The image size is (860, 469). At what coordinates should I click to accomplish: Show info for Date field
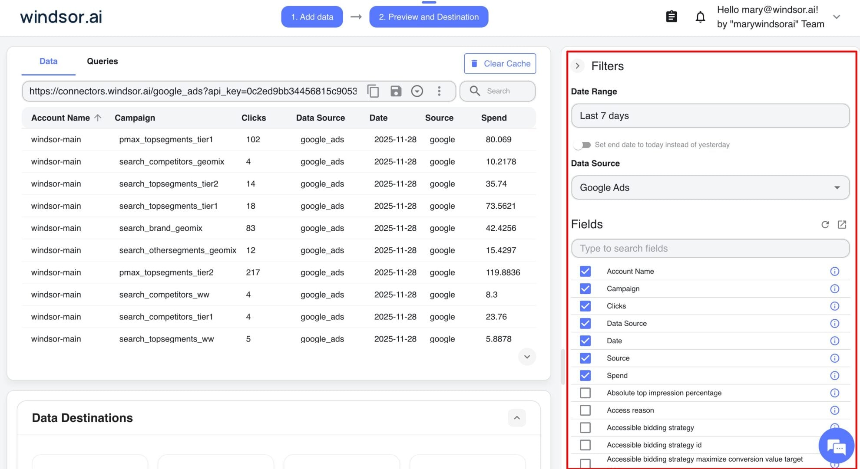click(x=834, y=341)
